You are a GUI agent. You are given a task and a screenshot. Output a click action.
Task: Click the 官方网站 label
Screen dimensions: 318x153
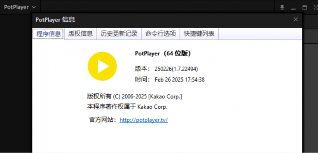click(103, 120)
